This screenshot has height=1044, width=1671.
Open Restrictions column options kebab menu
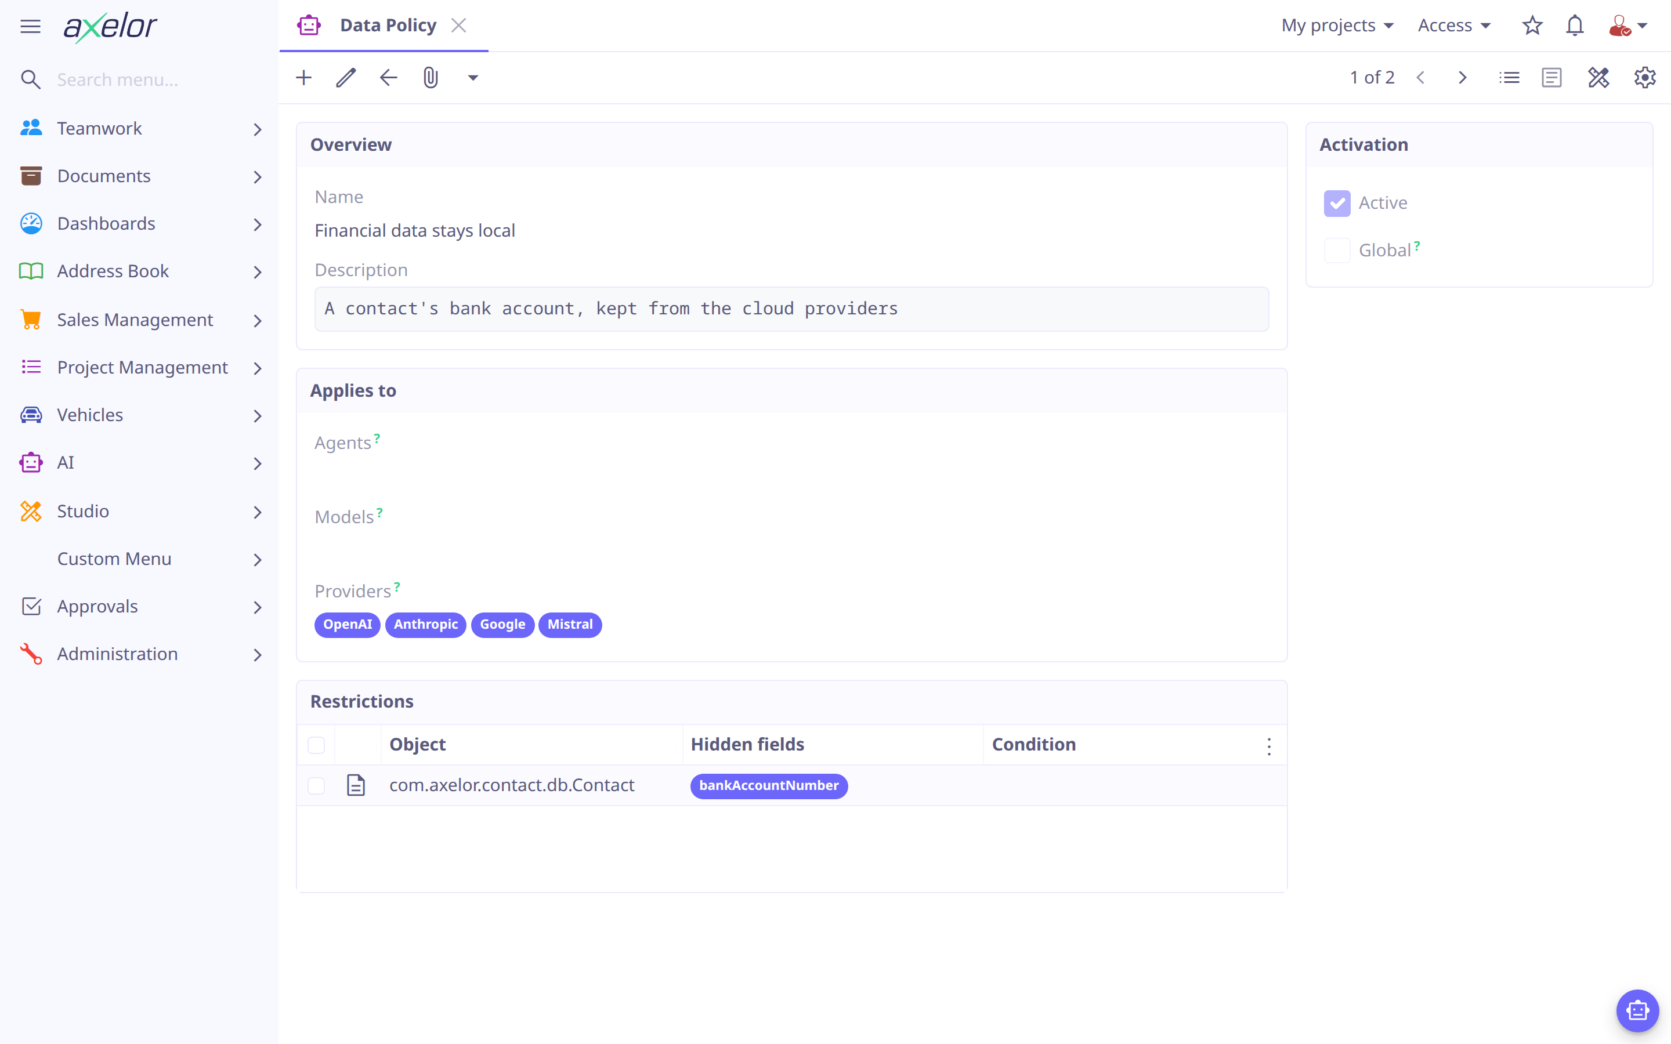(1269, 746)
